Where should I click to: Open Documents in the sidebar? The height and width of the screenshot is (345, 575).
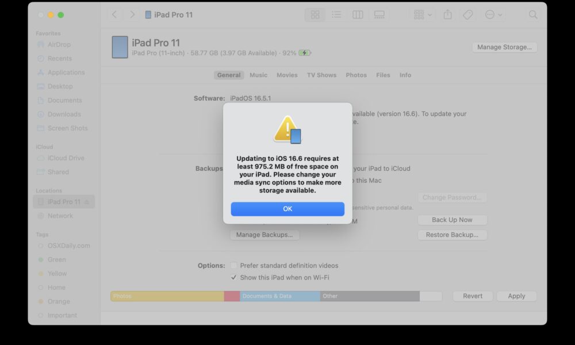pyautogui.click(x=64, y=100)
